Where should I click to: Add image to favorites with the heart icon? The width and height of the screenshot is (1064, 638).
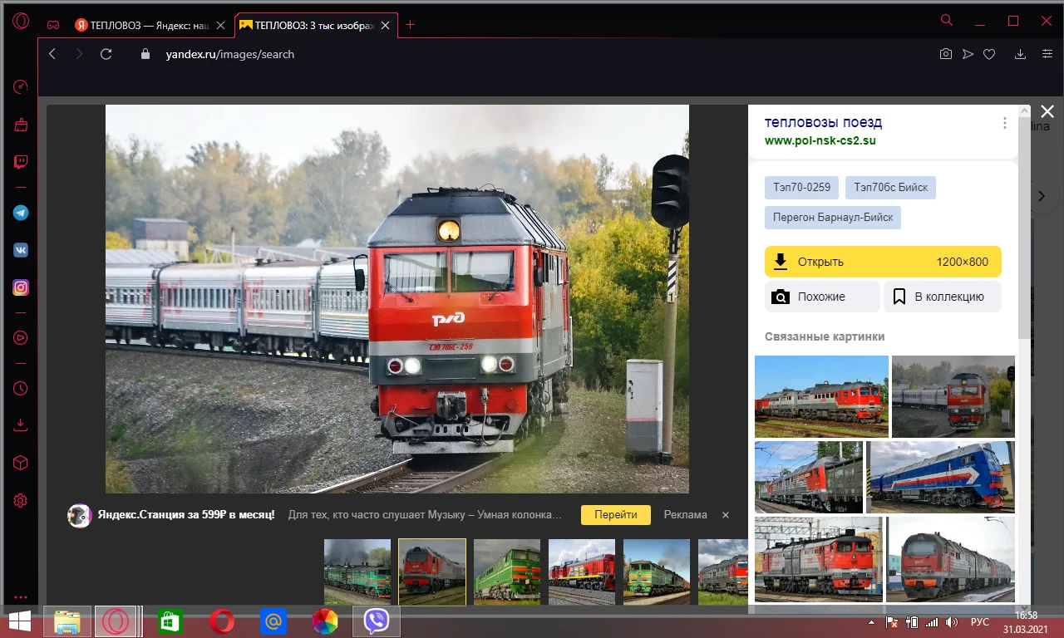(988, 53)
